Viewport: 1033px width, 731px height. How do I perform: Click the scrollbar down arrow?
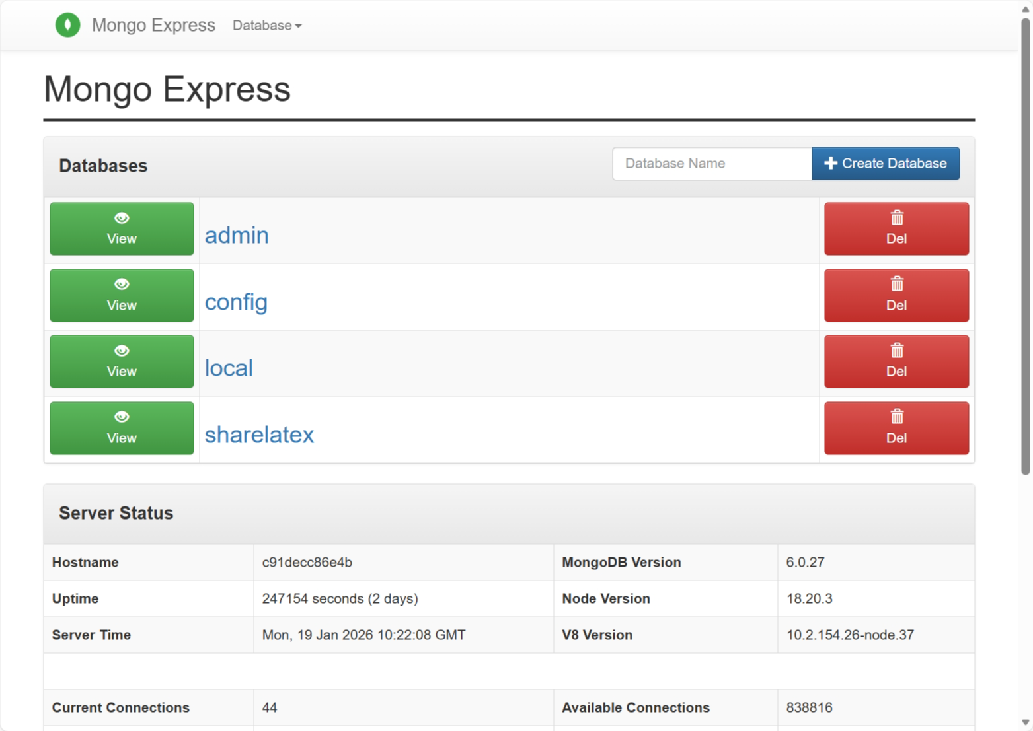tap(1025, 723)
